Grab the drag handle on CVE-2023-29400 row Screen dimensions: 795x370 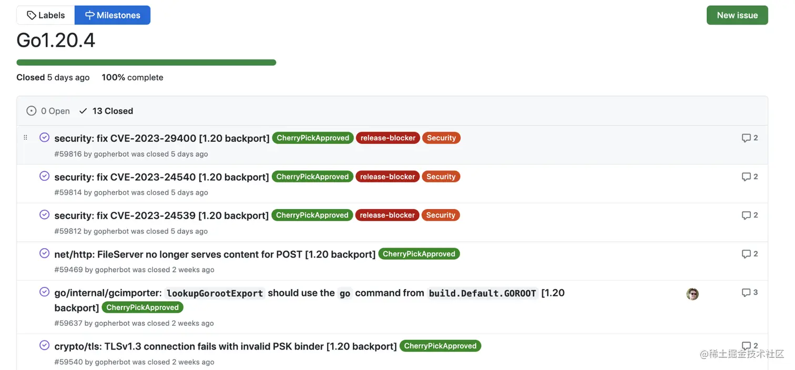pyautogui.click(x=25, y=137)
